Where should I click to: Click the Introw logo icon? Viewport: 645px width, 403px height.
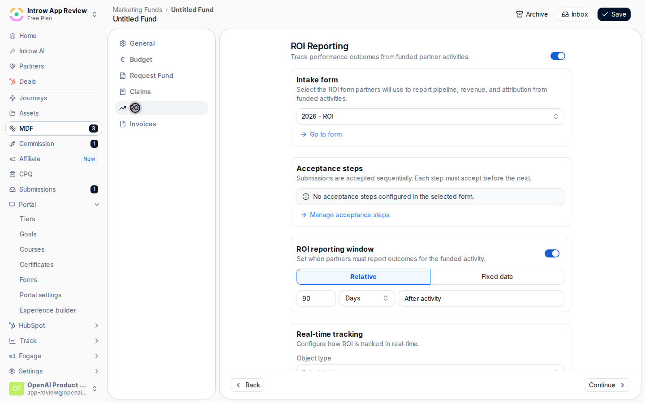[x=17, y=14]
